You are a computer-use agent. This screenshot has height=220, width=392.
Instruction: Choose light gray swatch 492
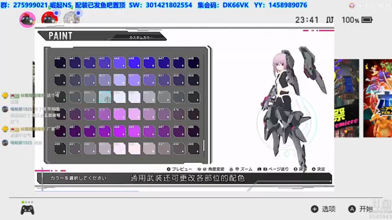[90, 149]
